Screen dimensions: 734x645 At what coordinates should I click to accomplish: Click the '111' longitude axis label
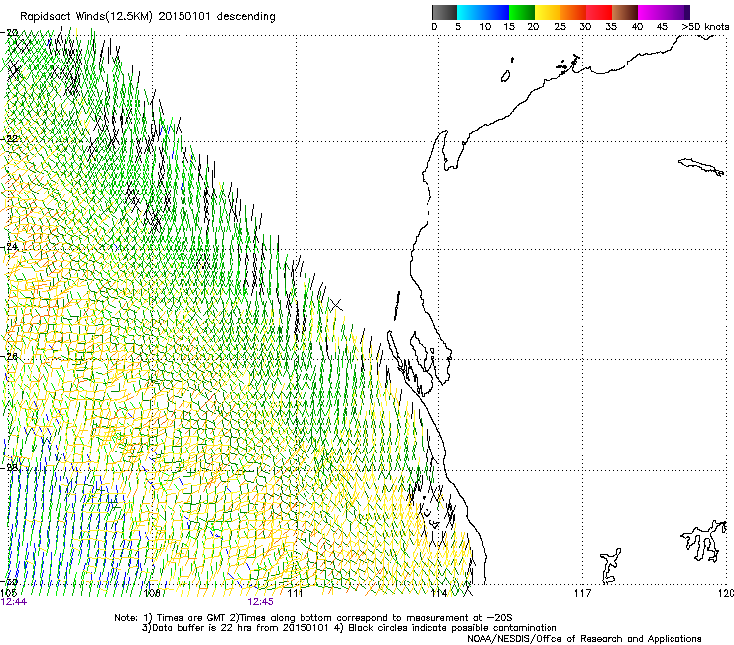point(295,594)
